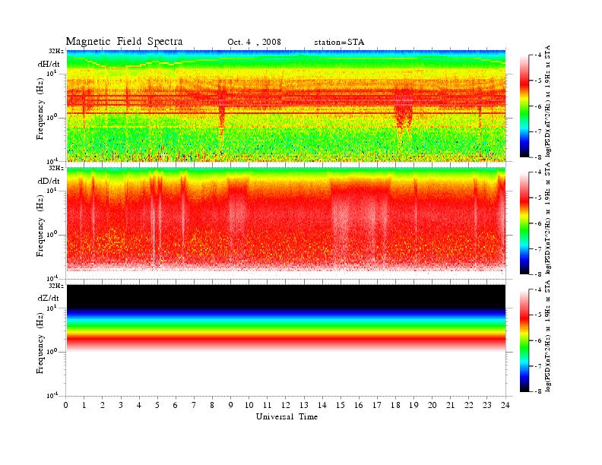Click hour 6 on the time axis
This screenshot has height=465, width=602.
(x=176, y=405)
